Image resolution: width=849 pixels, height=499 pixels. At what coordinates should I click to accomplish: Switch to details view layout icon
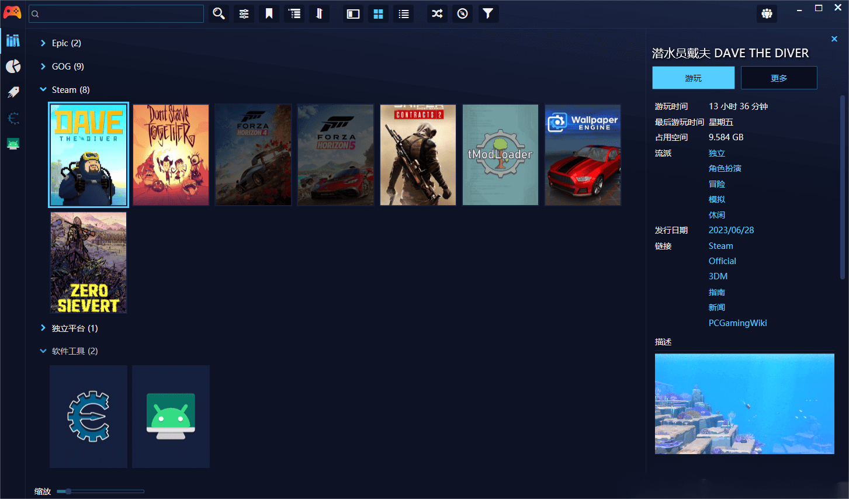tap(353, 13)
